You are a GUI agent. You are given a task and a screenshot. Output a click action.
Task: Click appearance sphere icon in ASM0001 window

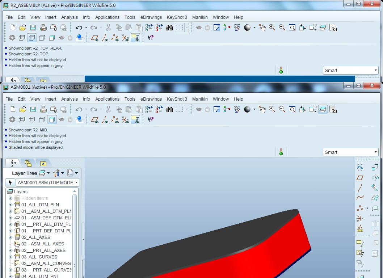click(247, 109)
